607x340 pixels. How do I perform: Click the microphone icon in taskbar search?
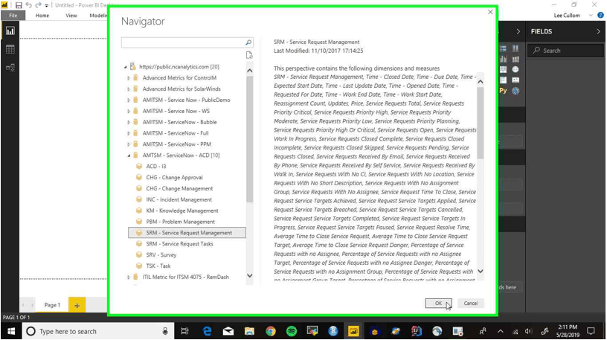point(165,331)
